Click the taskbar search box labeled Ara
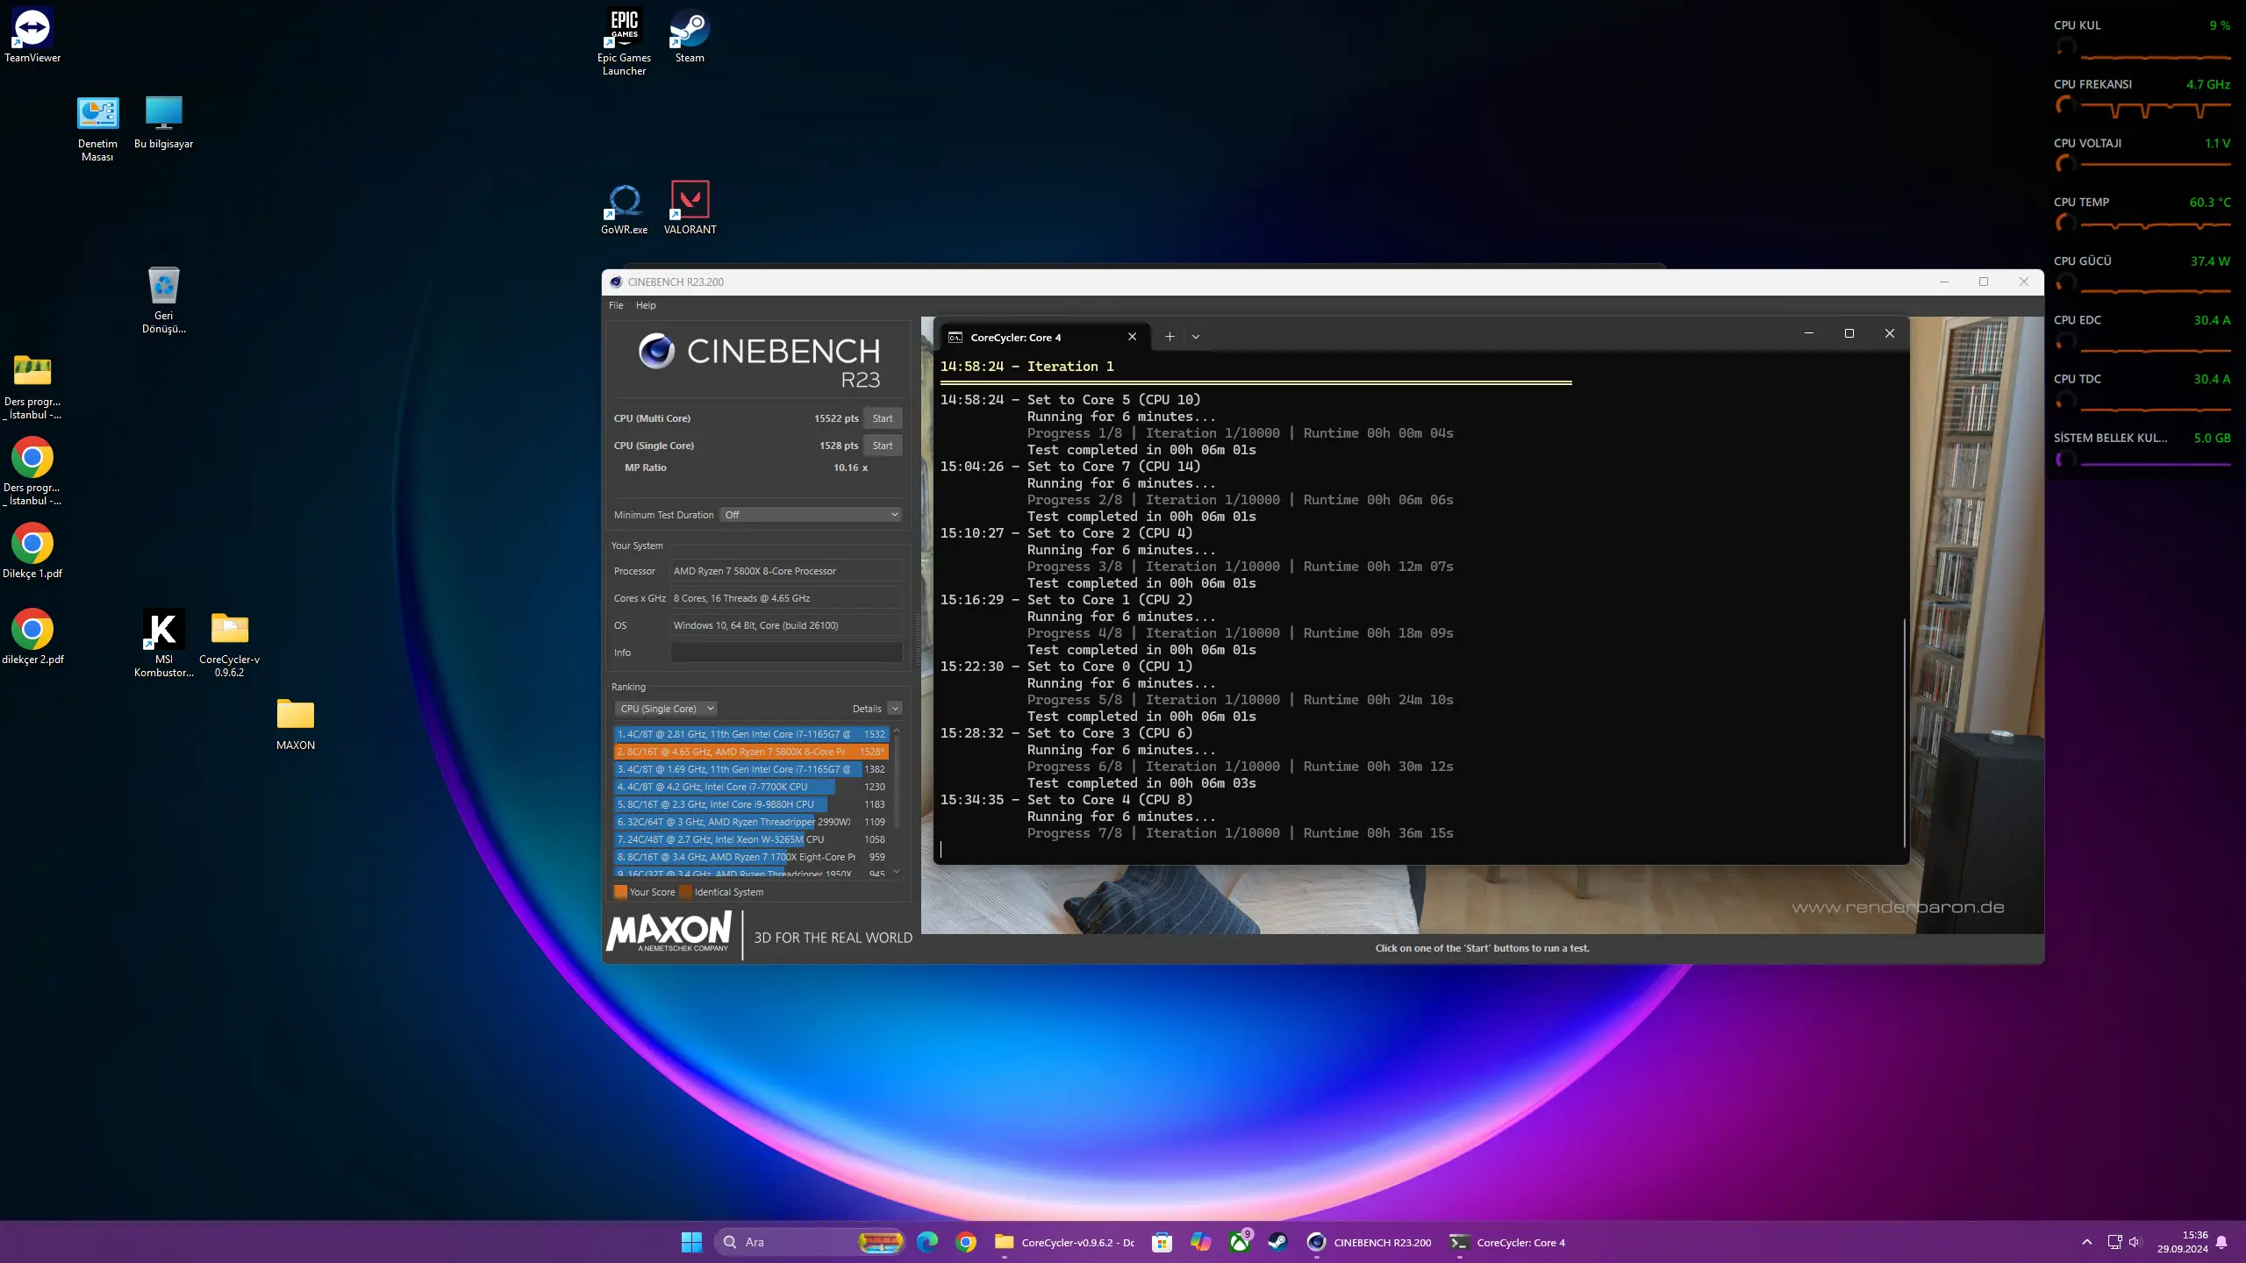Viewport: 2246px width, 1263px height. (811, 1242)
